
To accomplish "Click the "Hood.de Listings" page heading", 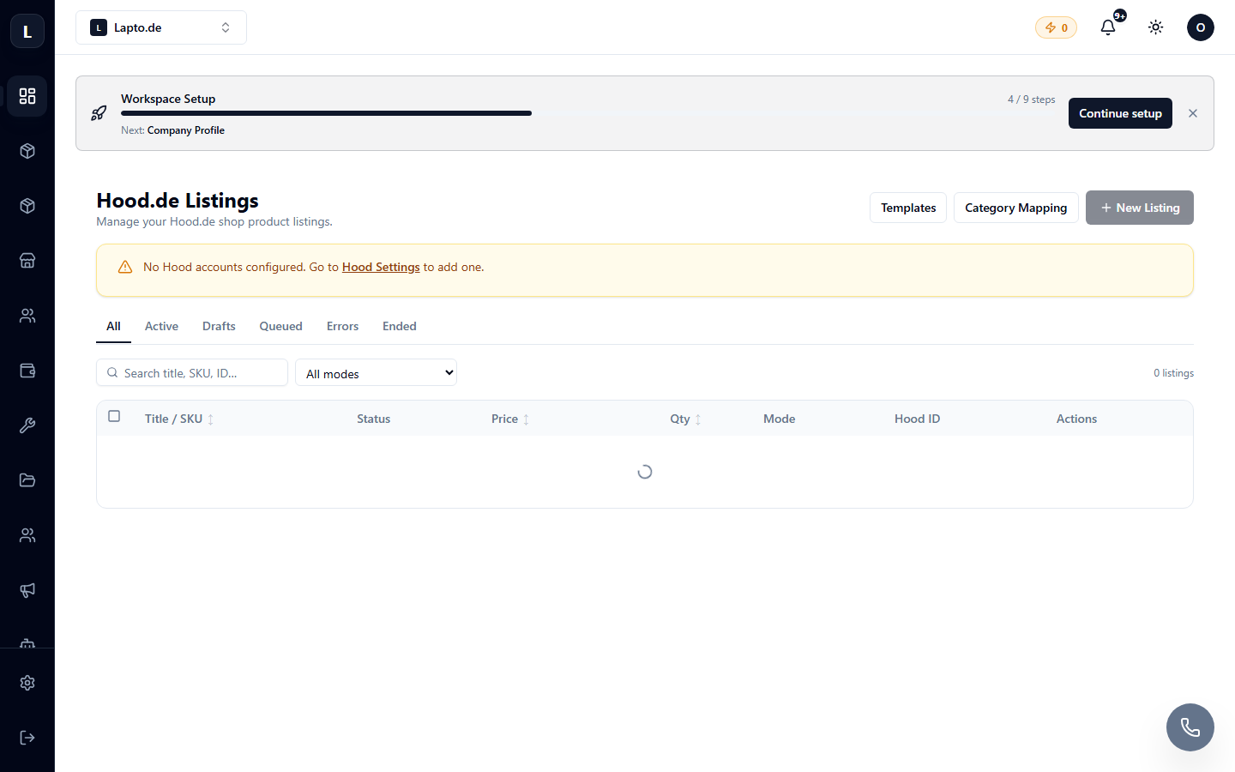I will [x=178, y=200].
